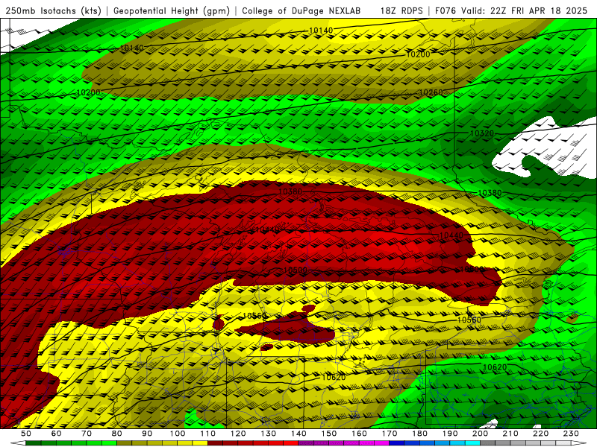This screenshot has height=447, width=597.
Task: Click the legend value 220
Action: 541,434
